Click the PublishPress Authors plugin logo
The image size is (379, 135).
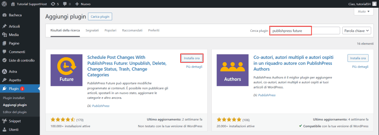232,70
